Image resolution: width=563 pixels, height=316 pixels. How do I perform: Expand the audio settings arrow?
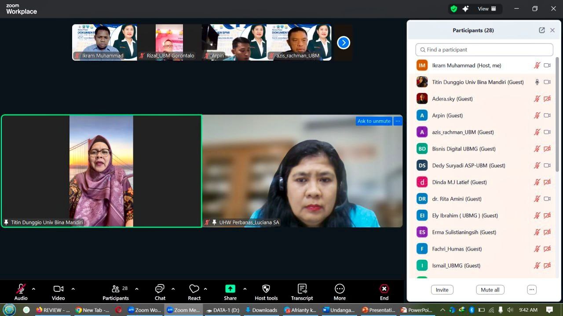pyautogui.click(x=33, y=289)
